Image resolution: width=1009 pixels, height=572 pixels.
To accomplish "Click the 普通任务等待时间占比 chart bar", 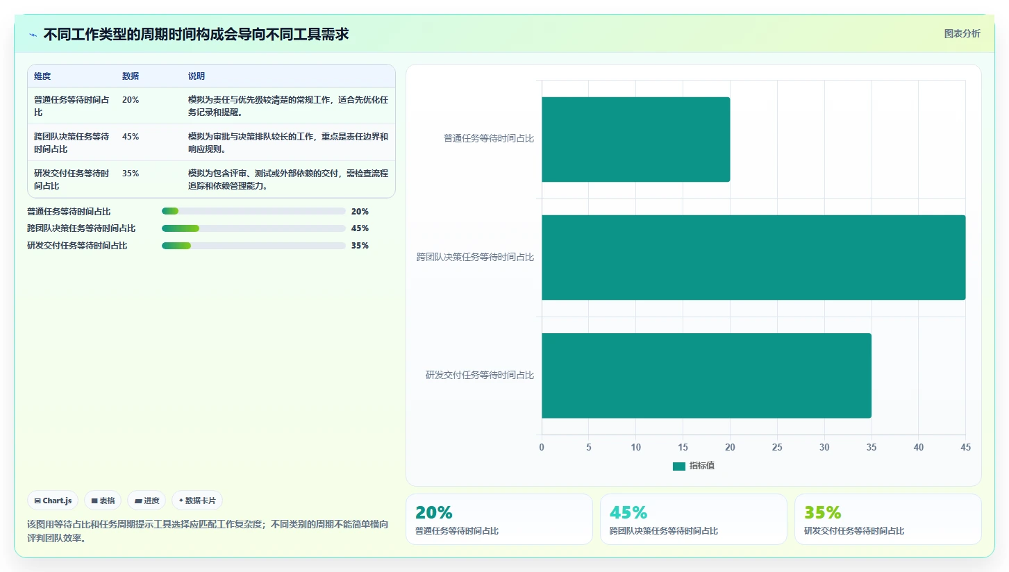I will (635, 139).
